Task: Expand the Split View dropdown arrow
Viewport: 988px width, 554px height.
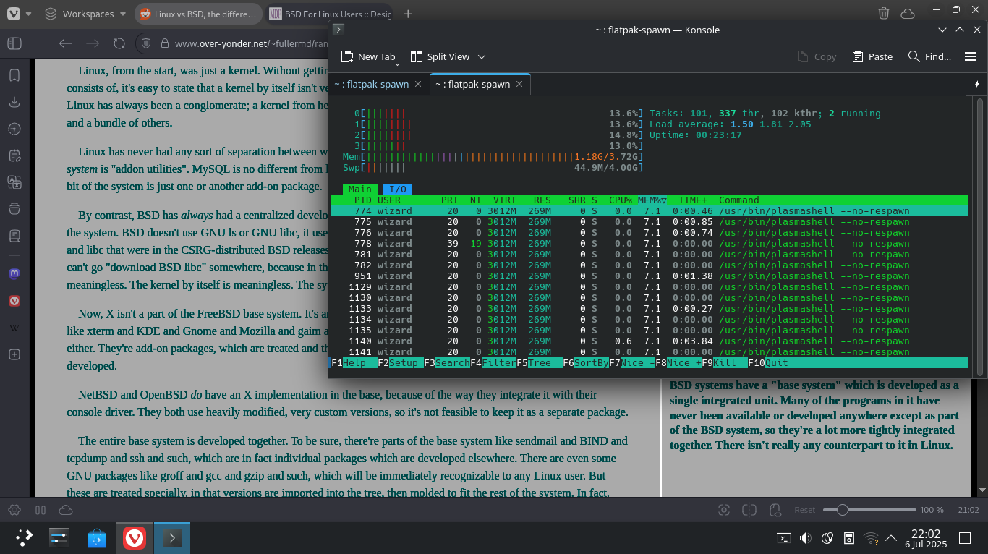Action: point(482,56)
